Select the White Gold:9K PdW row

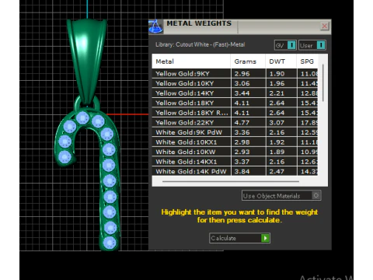[235, 132]
